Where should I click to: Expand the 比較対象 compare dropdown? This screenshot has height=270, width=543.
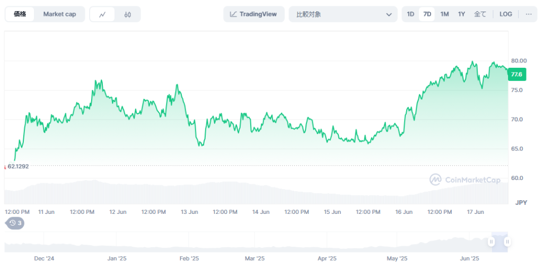[343, 14]
